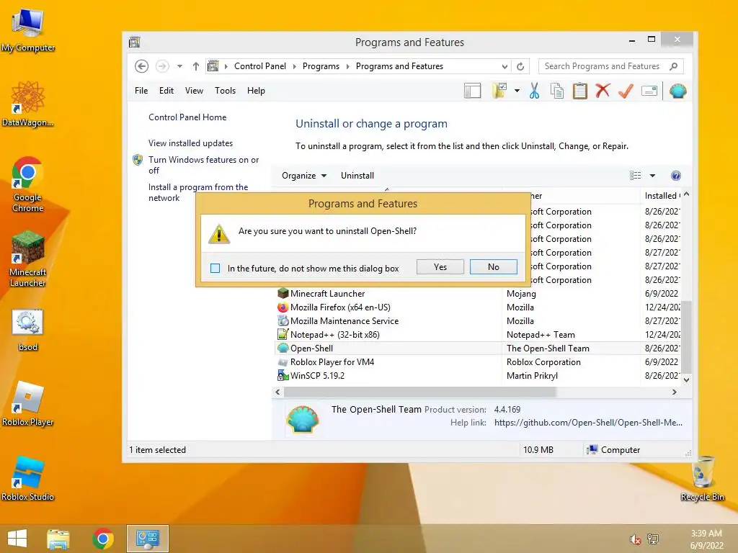The height and width of the screenshot is (553, 738).
Task: Click the red X Delete toolbar icon
Action: click(x=603, y=91)
